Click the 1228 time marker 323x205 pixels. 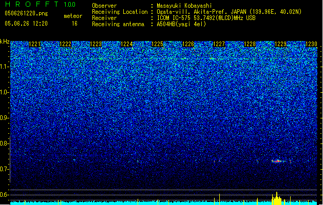250,44
